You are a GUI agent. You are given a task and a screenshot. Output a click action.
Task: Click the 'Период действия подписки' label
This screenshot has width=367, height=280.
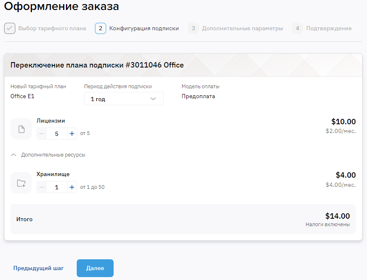pos(118,87)
